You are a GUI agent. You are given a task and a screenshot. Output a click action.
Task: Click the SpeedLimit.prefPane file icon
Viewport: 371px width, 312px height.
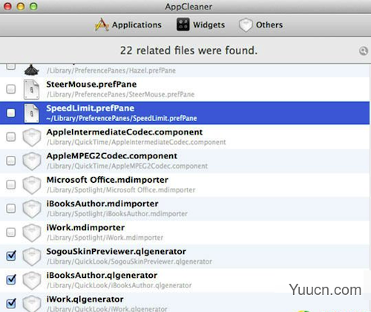(x=31, y=114)
